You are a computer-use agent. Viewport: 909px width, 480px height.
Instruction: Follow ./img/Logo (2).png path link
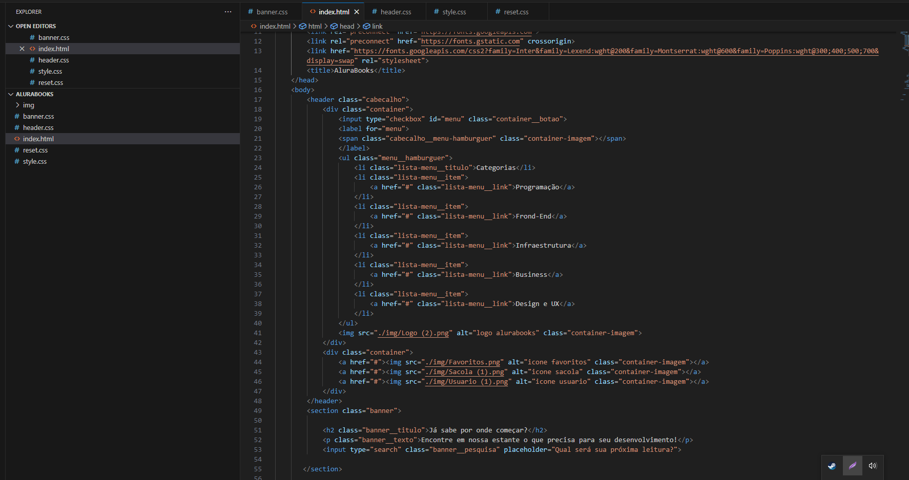(413, 333)
